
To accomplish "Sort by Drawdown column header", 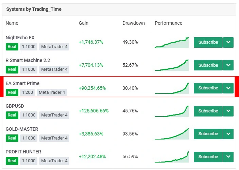I will tap(134, 23).
